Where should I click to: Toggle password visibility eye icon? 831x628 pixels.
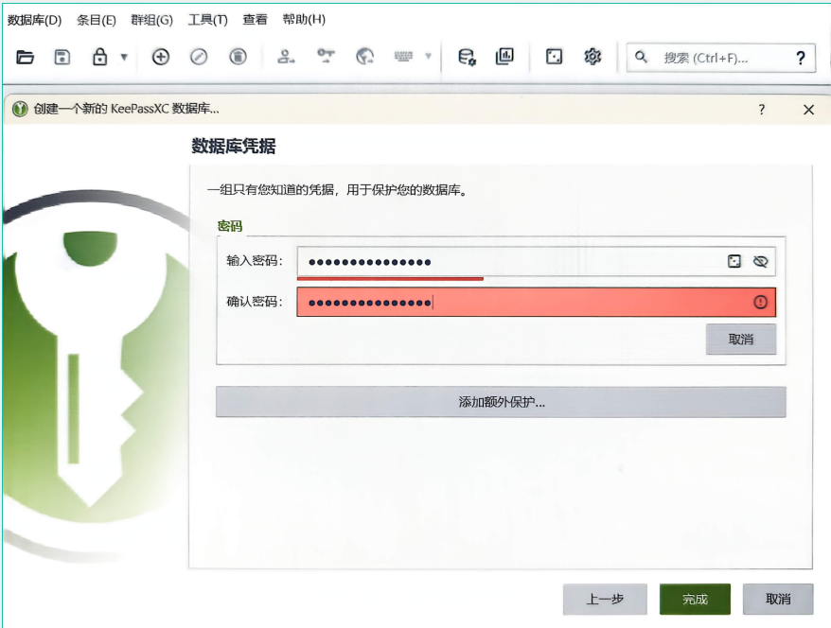(x=760, y=262)
